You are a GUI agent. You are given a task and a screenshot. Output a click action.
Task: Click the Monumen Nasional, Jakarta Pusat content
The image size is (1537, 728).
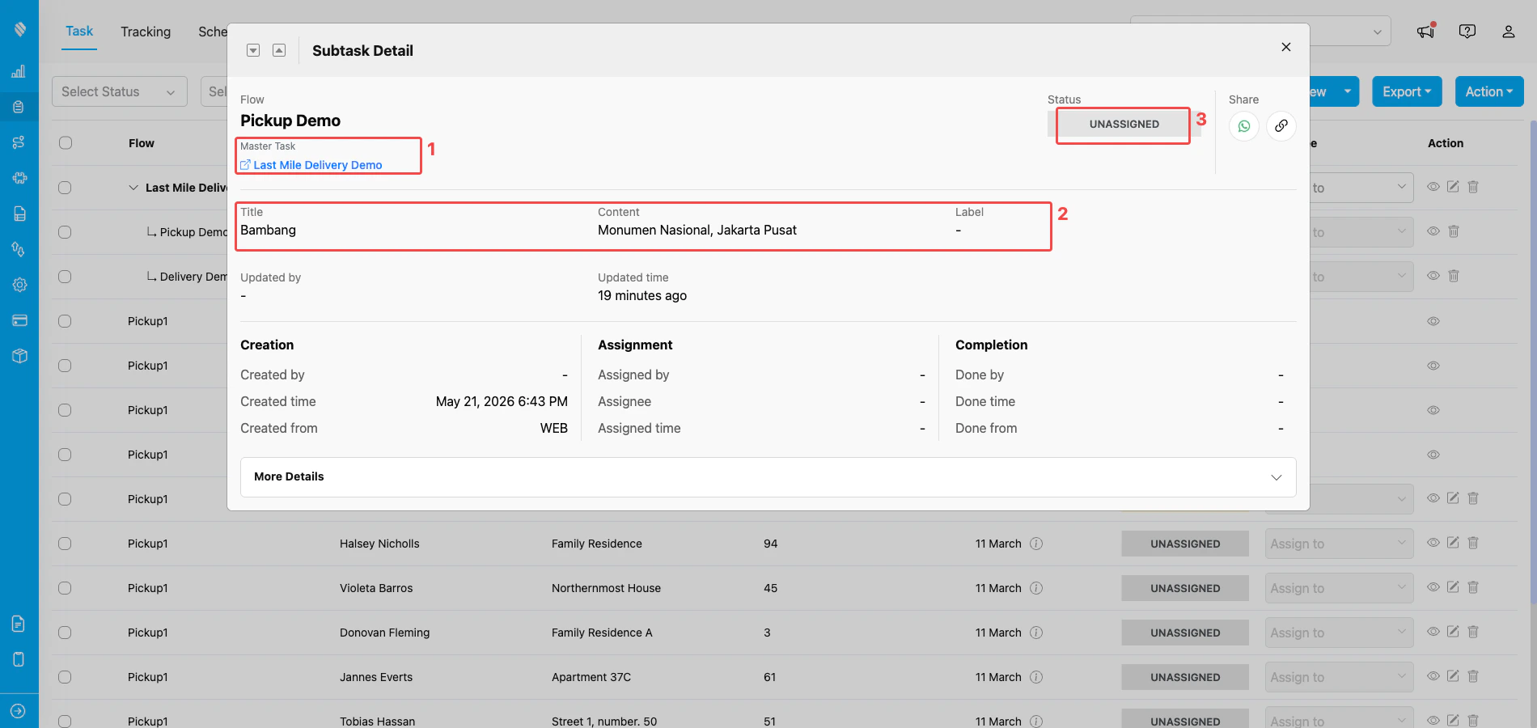(x=697, y=230)
